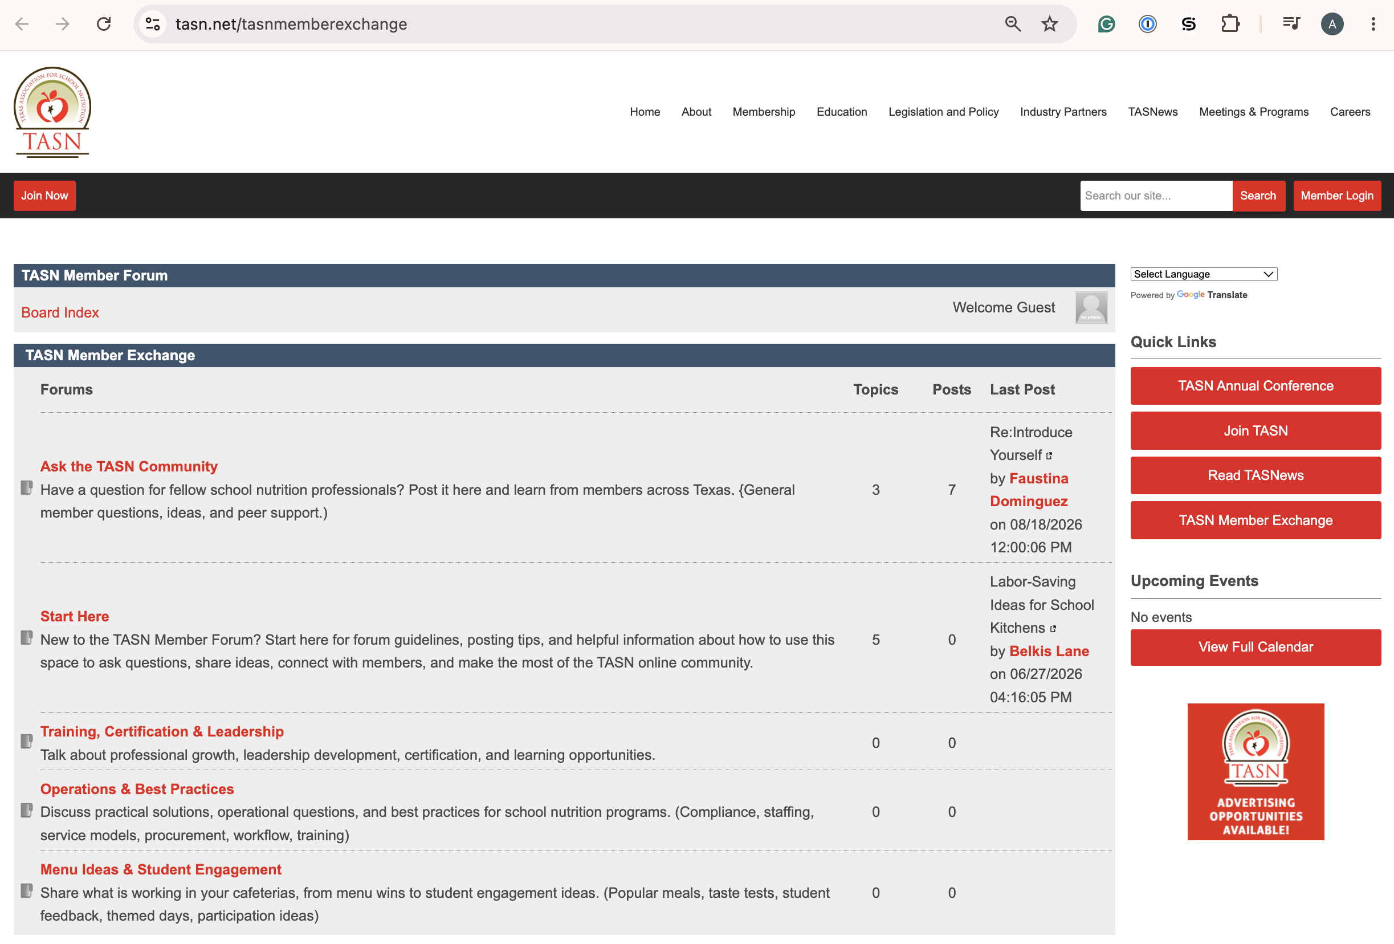1394x944 pixels.
Task: Open Training, Certification & Leadership forum
Action: (x=162, y=731)
